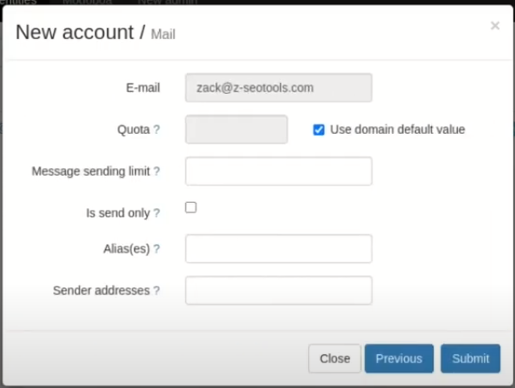
Task: Click the Message sending limit help icon
Action: pos(156,171)
